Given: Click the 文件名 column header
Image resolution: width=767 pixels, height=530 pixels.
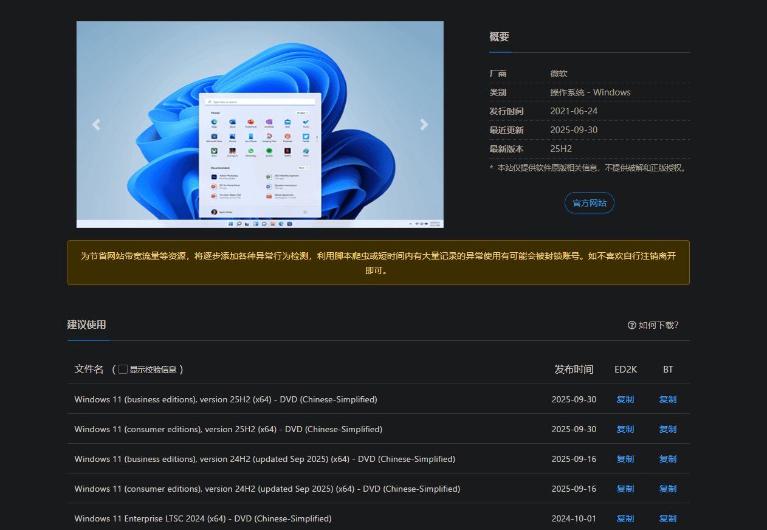Looking at the screenshot, I should pos(89,369).
